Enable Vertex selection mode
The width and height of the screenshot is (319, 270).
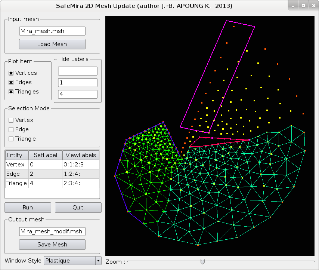11,120
